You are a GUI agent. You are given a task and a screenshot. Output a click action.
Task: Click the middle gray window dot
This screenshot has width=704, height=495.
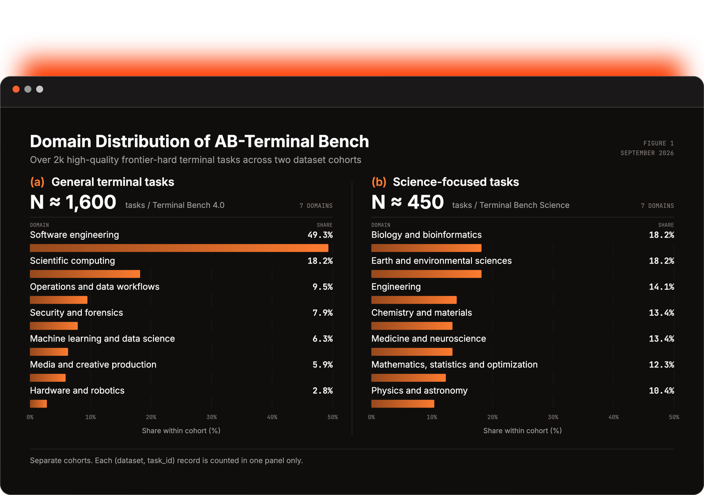coord(28,89)
